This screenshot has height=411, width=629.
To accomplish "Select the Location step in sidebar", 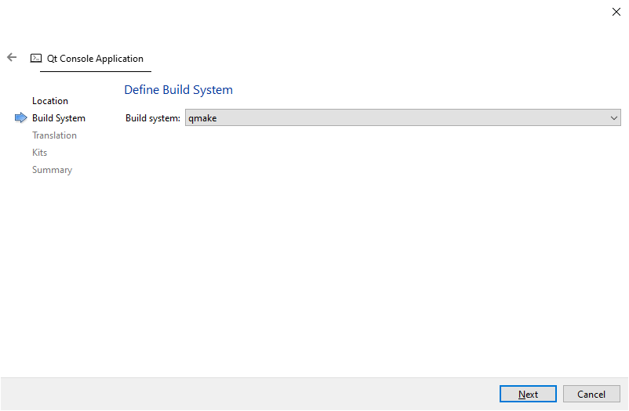I will (x=50, y=101).
